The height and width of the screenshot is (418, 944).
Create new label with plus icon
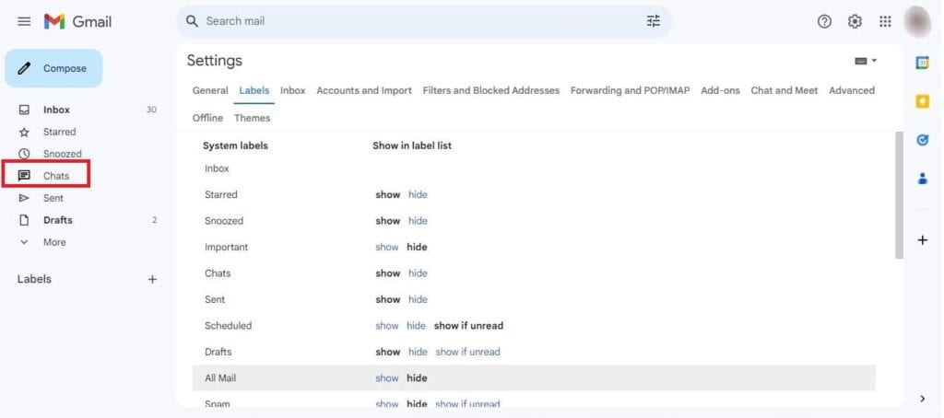coord(153,279)
